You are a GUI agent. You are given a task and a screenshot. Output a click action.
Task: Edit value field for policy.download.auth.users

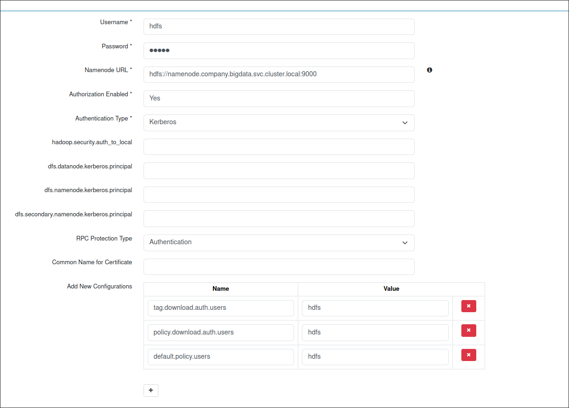tap(375, 333)
